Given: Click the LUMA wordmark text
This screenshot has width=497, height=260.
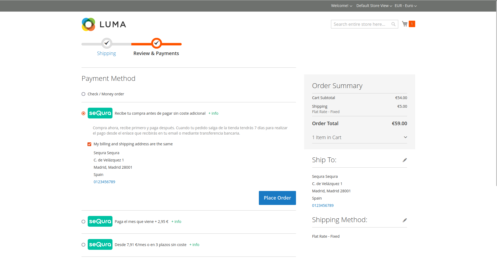Looking at the screenshot, I should (113, 24).
